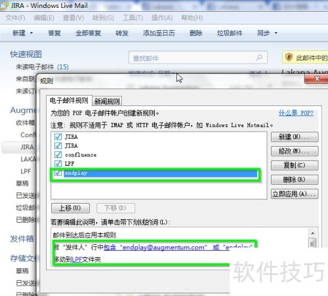The width and height of the screenshot is (328, 296).
Task: Click the 发件箱 header in sidebar
Action: click(22, 238)
